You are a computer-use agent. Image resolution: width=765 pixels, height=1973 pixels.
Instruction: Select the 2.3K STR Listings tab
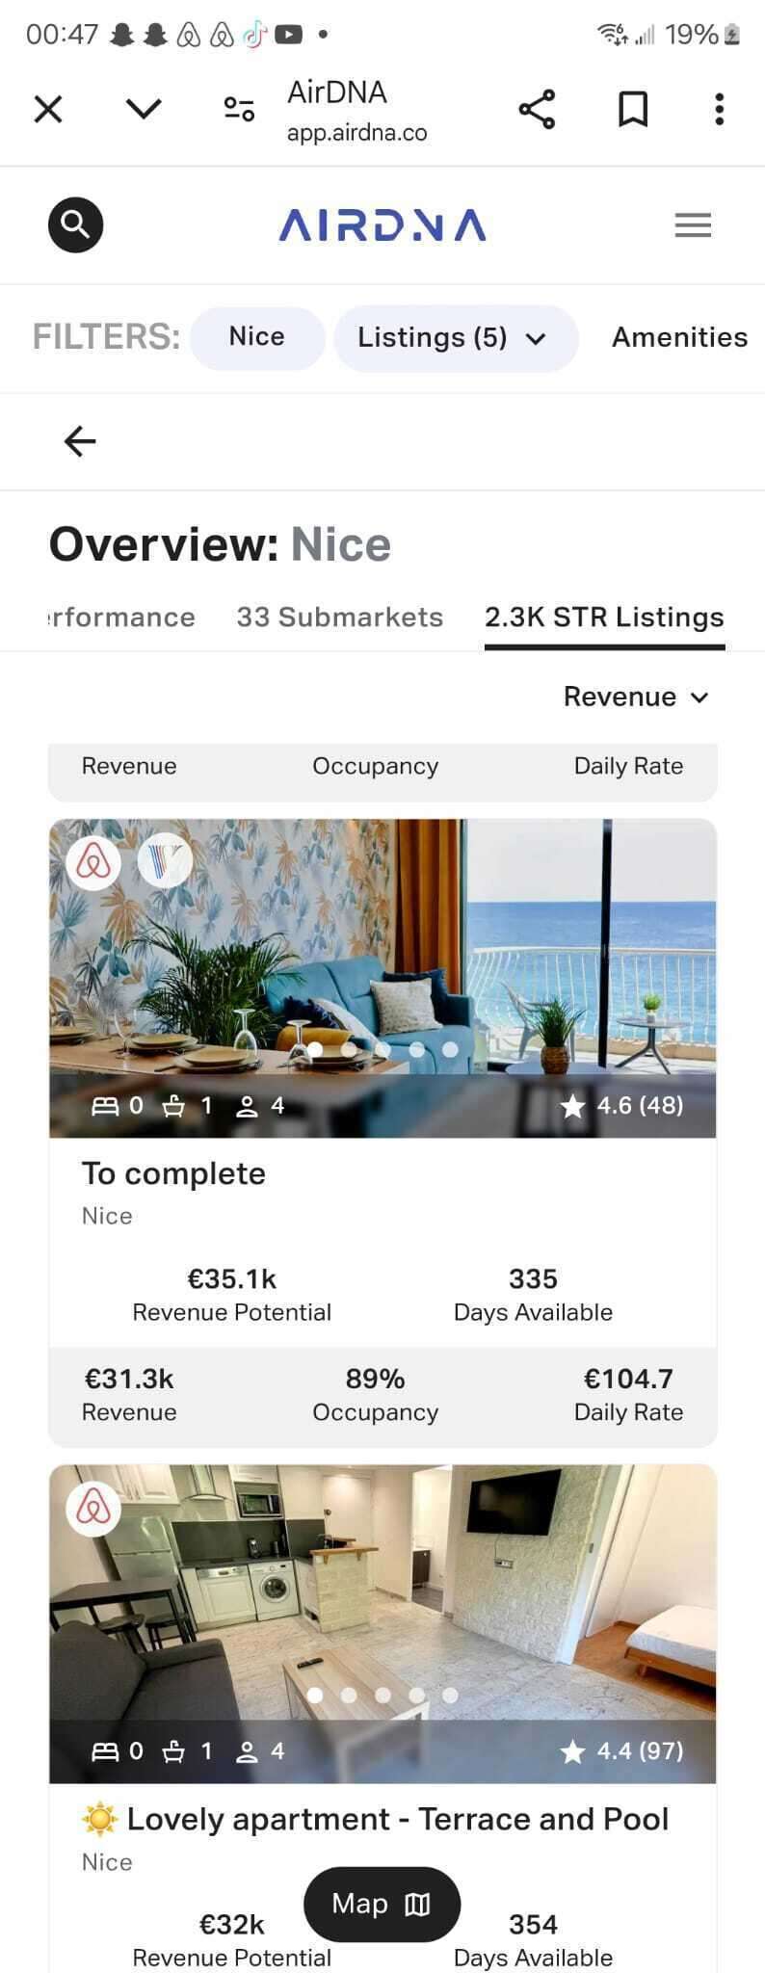click(604, 618)
